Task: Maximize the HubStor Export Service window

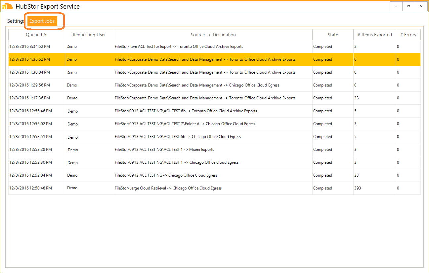Action: pos(408,6)
